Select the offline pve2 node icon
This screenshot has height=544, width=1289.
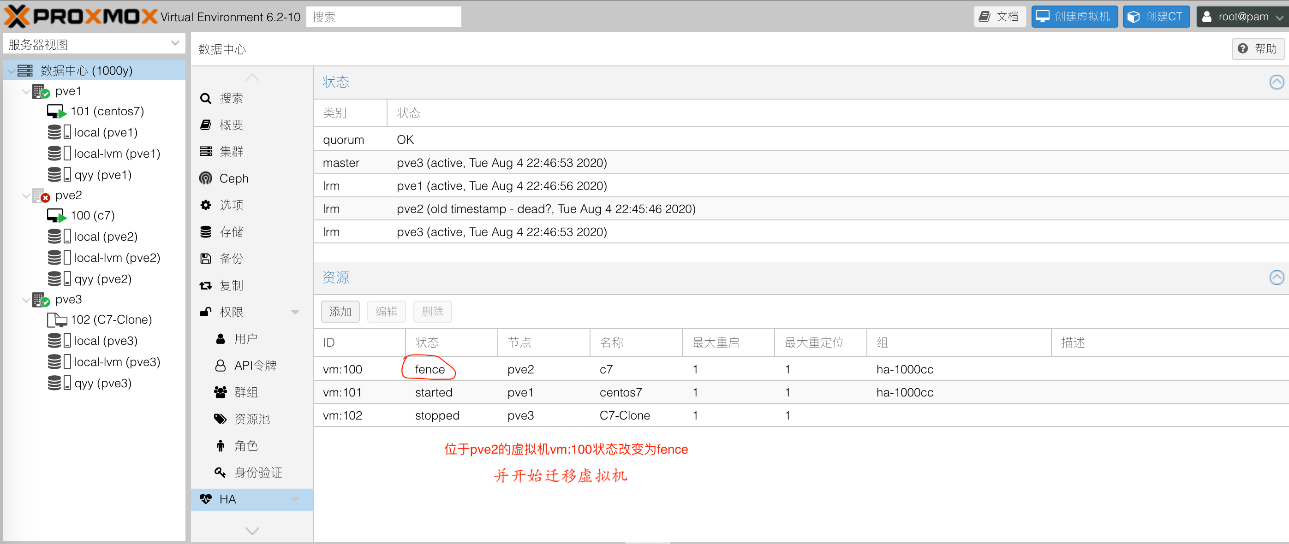pos(41,195)
